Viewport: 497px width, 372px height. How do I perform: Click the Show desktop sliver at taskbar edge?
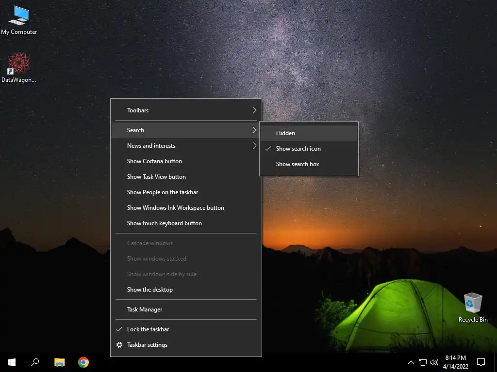496,362
